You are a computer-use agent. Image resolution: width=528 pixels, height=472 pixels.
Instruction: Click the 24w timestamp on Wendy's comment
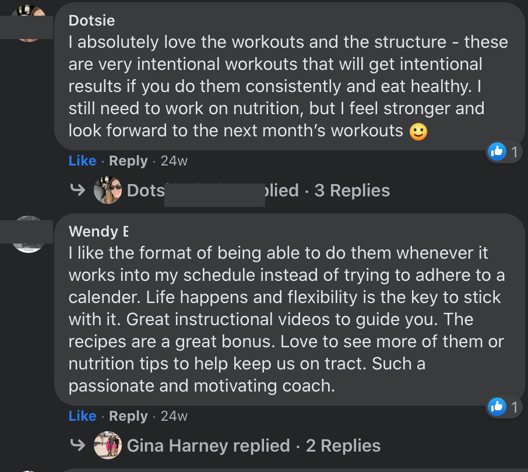click(x=174, y=416)
